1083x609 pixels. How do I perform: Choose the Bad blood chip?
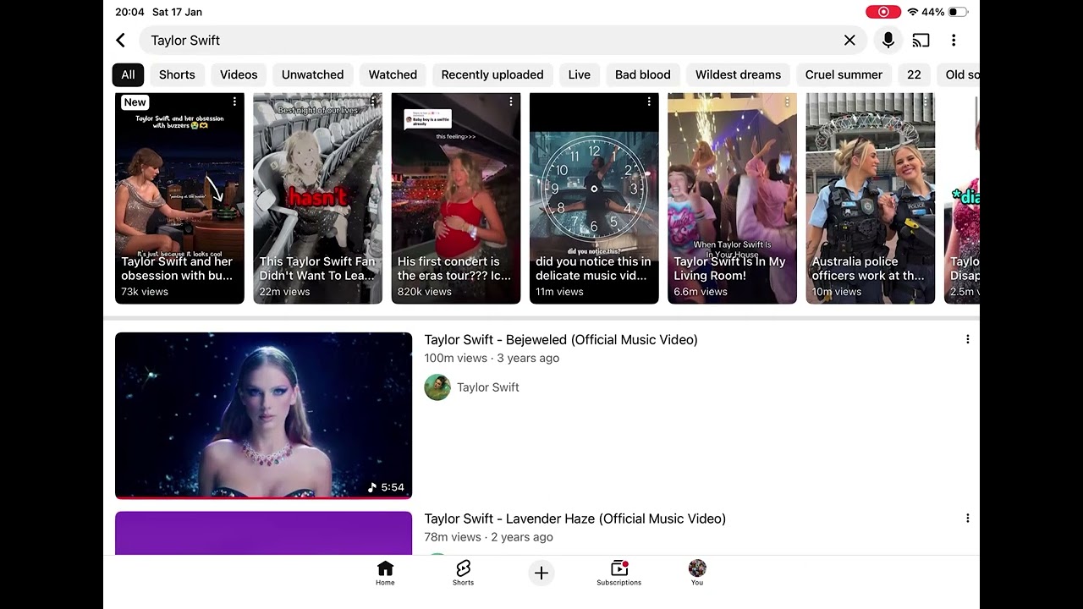click(642, 74)
